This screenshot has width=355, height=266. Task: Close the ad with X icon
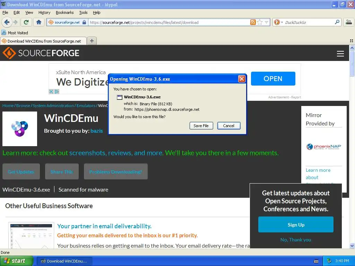[x=51, y=91]
